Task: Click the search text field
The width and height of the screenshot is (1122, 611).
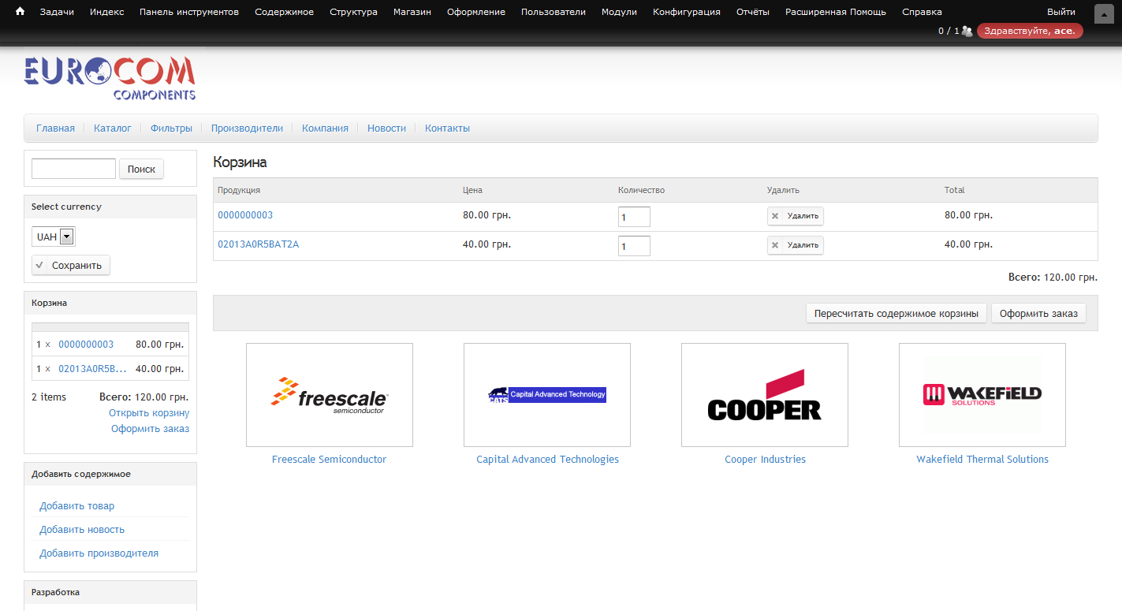Action: click(73, 169)
